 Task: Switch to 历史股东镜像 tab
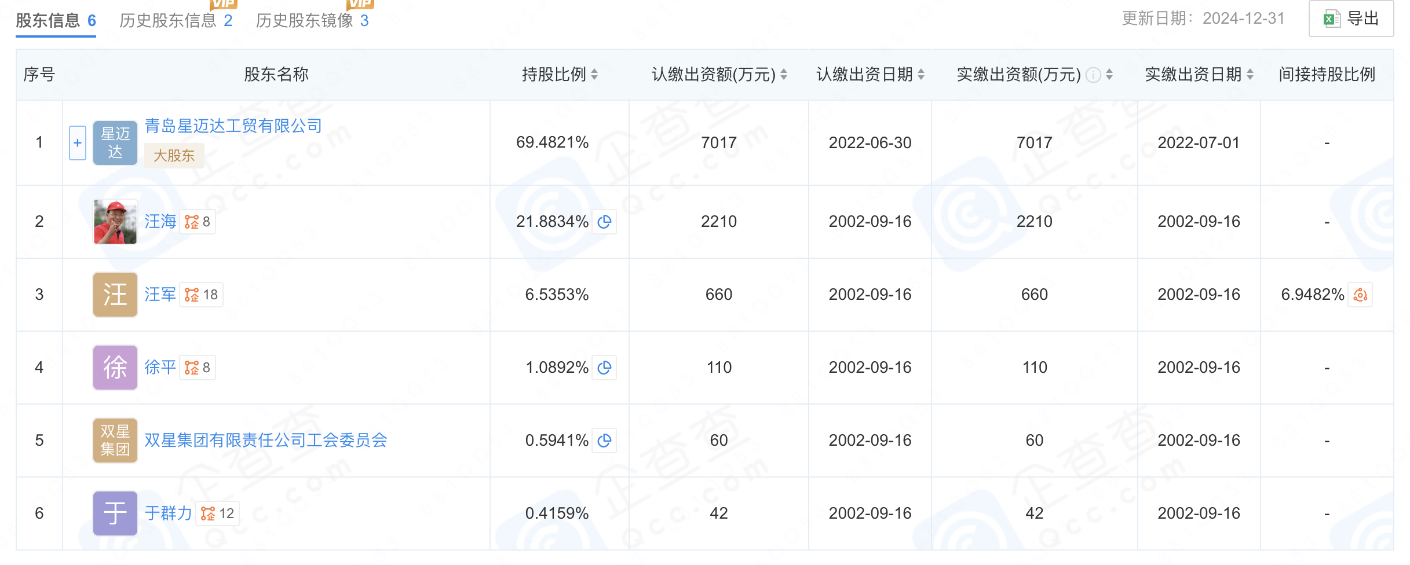click(312, 21)
